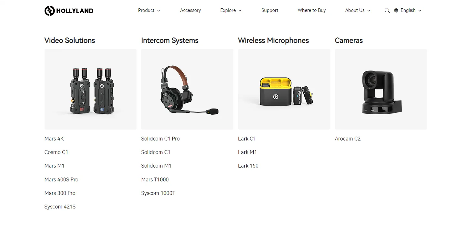Expand the Explore dropdown menu
Image resolution: width=467 pixels, height=232 pixels.
pos(231,10)
